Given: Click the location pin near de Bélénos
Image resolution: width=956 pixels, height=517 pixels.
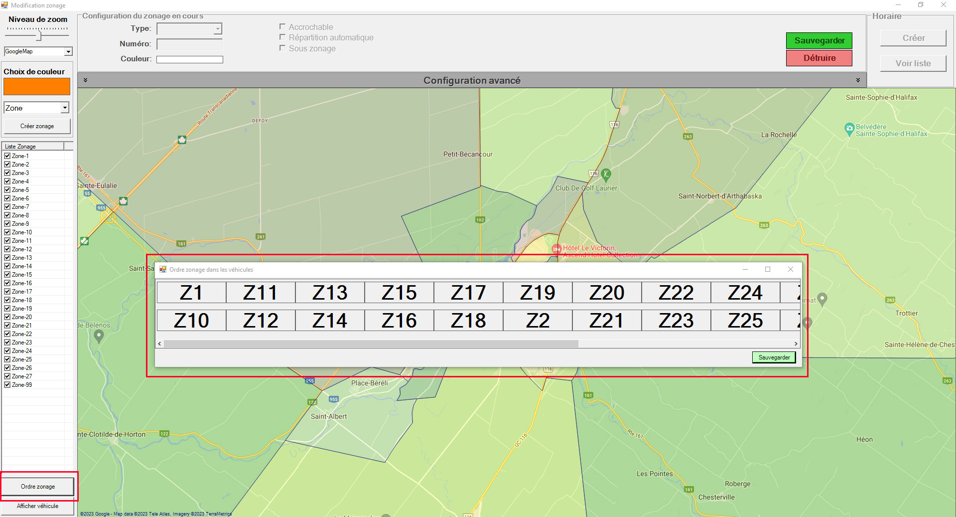Looking at the screenshot, I should pyautogui.click(x=99, y=337).
